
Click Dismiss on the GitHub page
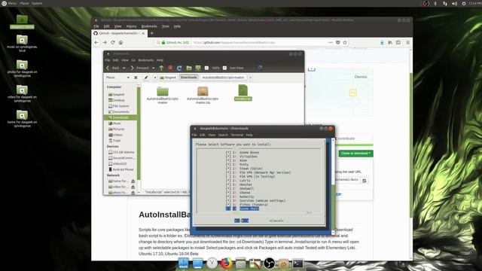(x=361, y=77)
